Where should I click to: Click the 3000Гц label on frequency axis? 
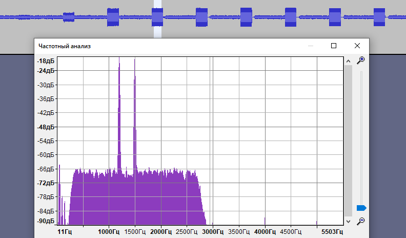coord(213,232)
